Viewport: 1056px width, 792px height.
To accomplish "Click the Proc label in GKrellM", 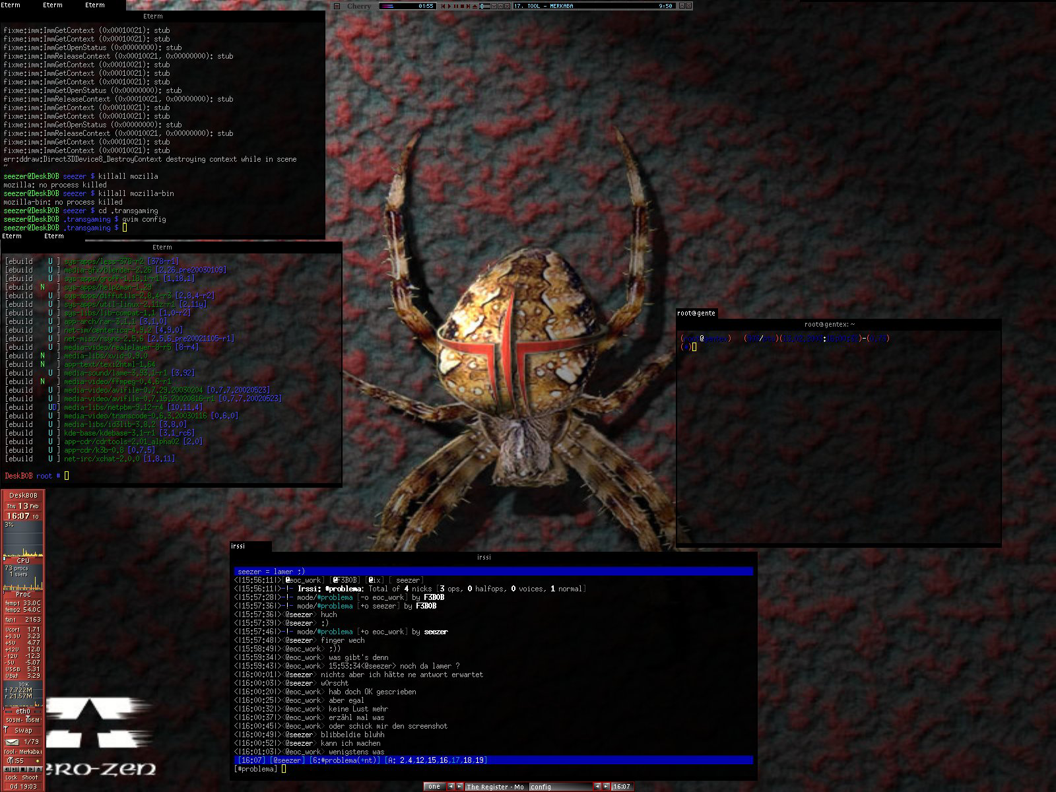I will click(23, 595).
